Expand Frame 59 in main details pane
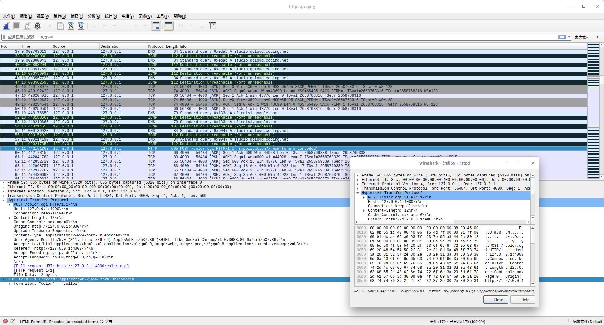The width and height of the screenshot is (604, 325). tap(3, 182)
